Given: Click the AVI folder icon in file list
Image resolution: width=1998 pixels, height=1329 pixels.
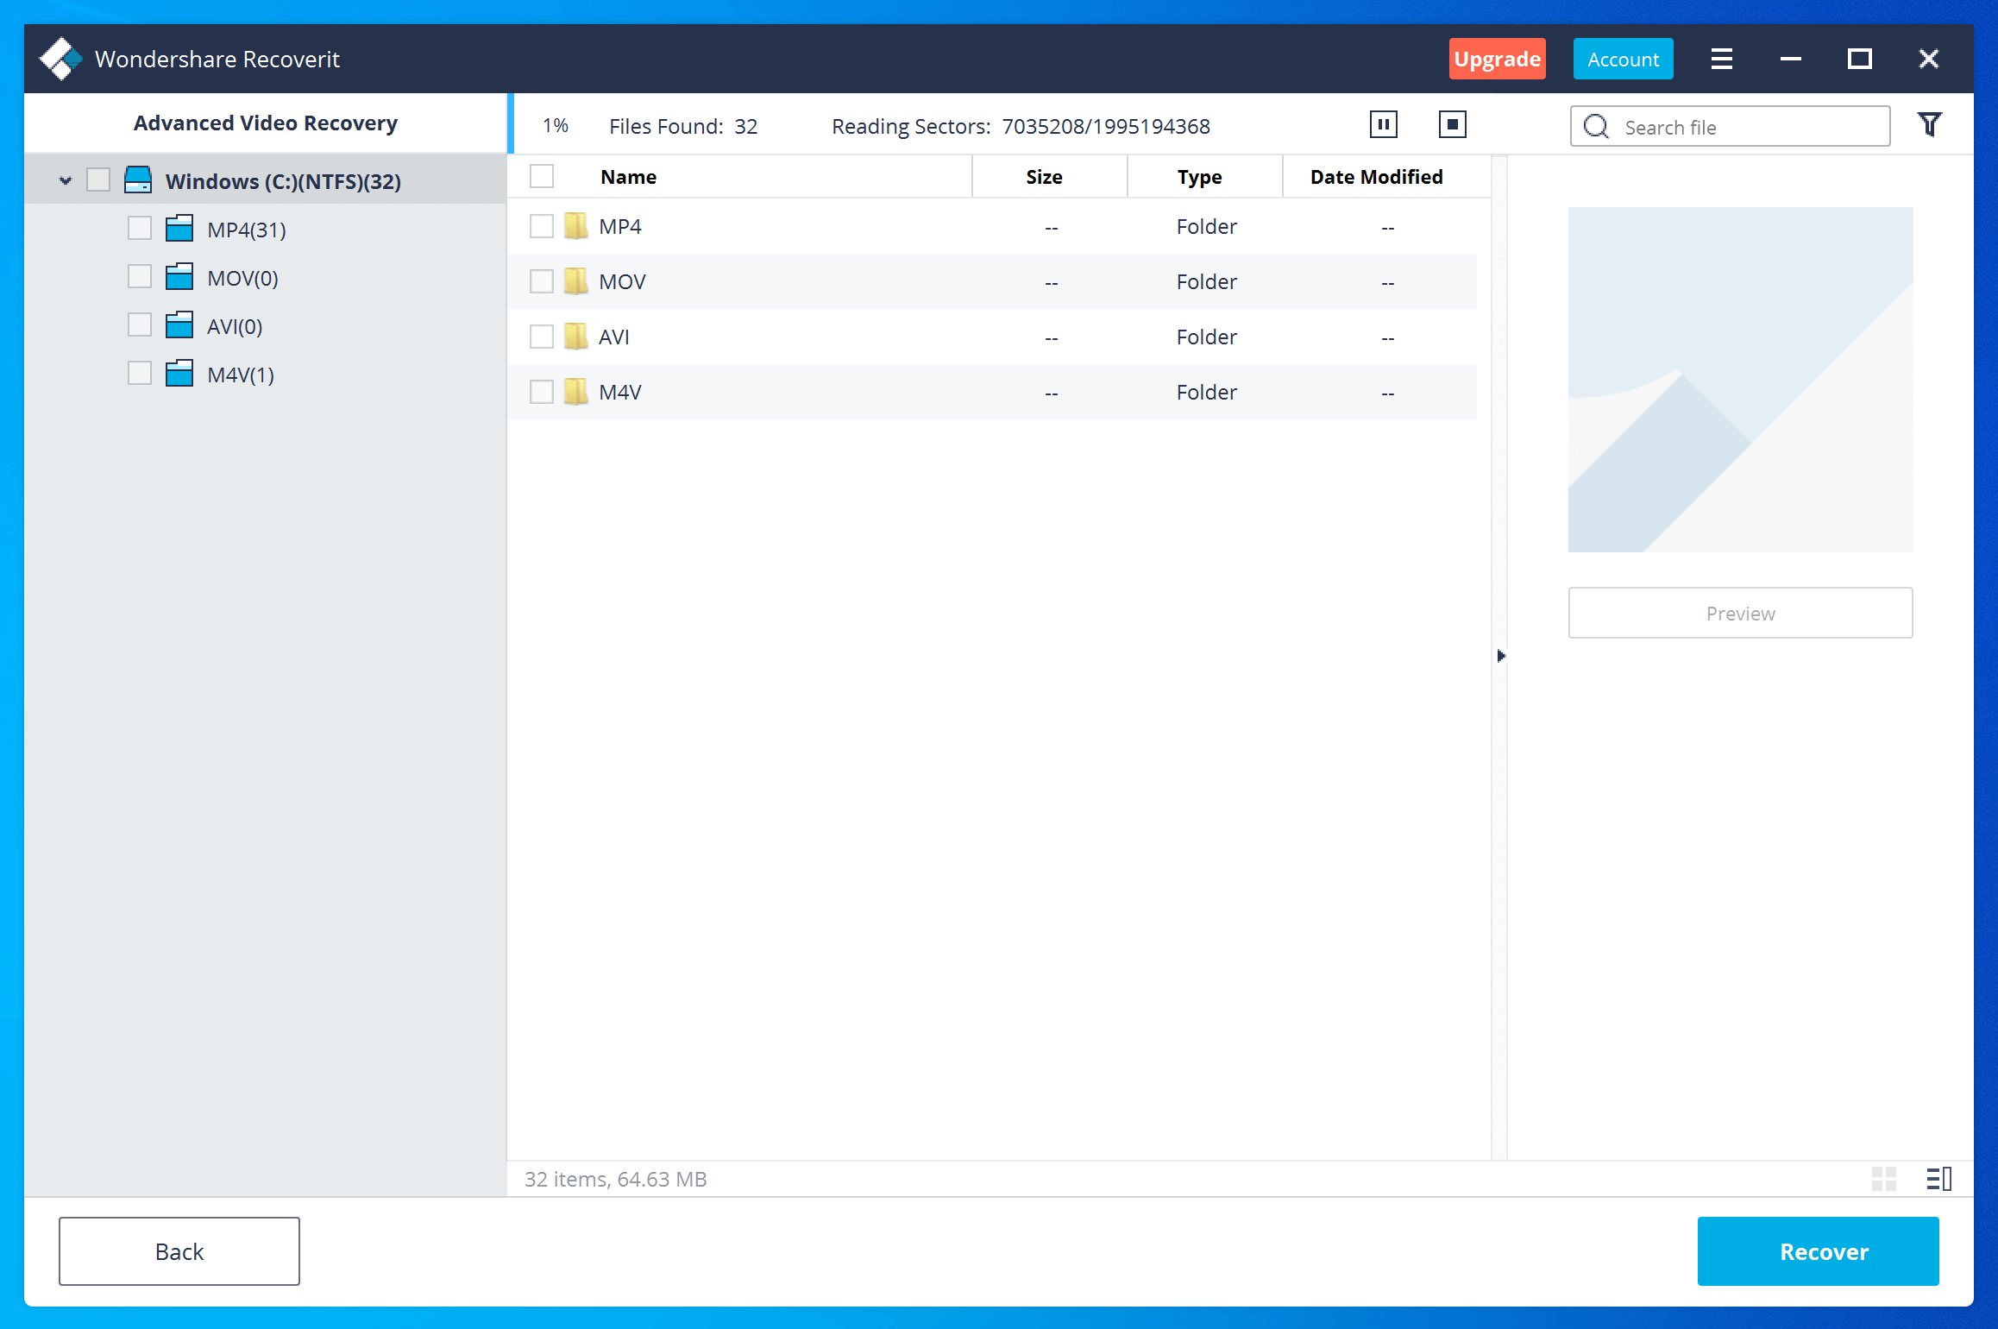Looking at the screenshot, I should click(x=575, y=337).
